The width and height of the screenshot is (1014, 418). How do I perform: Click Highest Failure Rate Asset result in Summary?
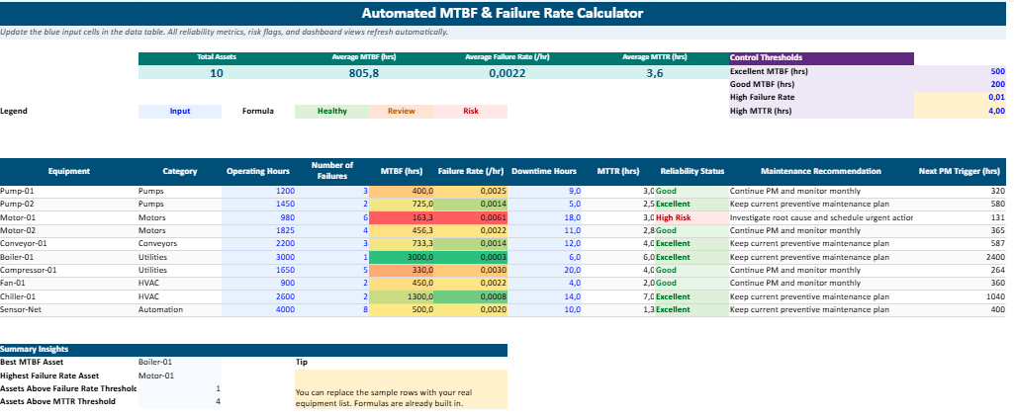click(x=178, y=376)
